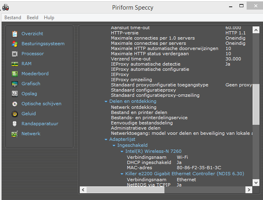Image resolution: width=263 pixels, height=200 pixels.
Task: Click the vertical scrollbar thumb
Action: 256,104
